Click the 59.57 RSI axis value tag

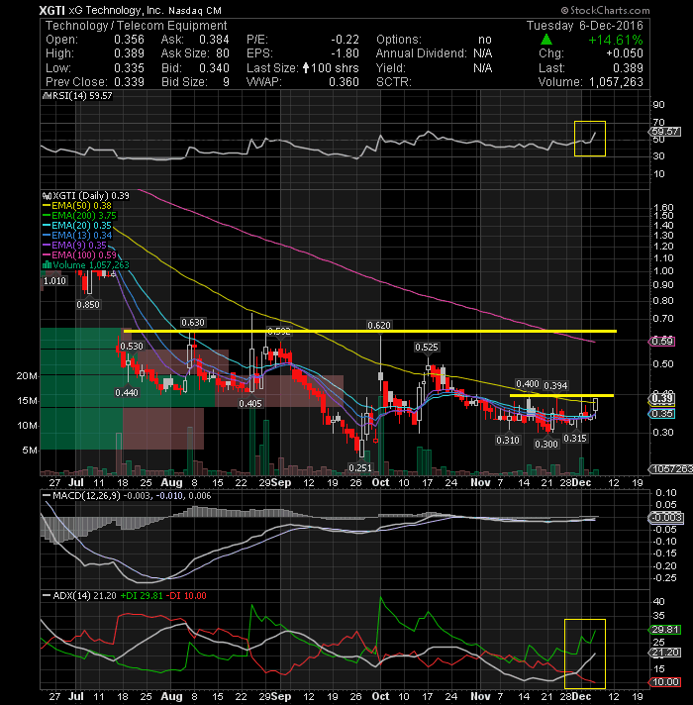(x=666, y=132)
